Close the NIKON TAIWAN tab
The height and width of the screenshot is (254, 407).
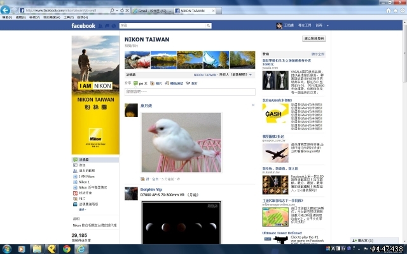tap(214, 11)
